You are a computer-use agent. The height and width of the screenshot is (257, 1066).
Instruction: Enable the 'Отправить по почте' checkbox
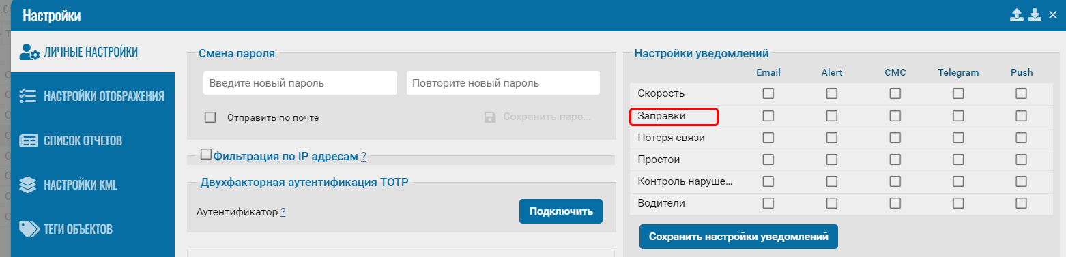pos(210,117)
